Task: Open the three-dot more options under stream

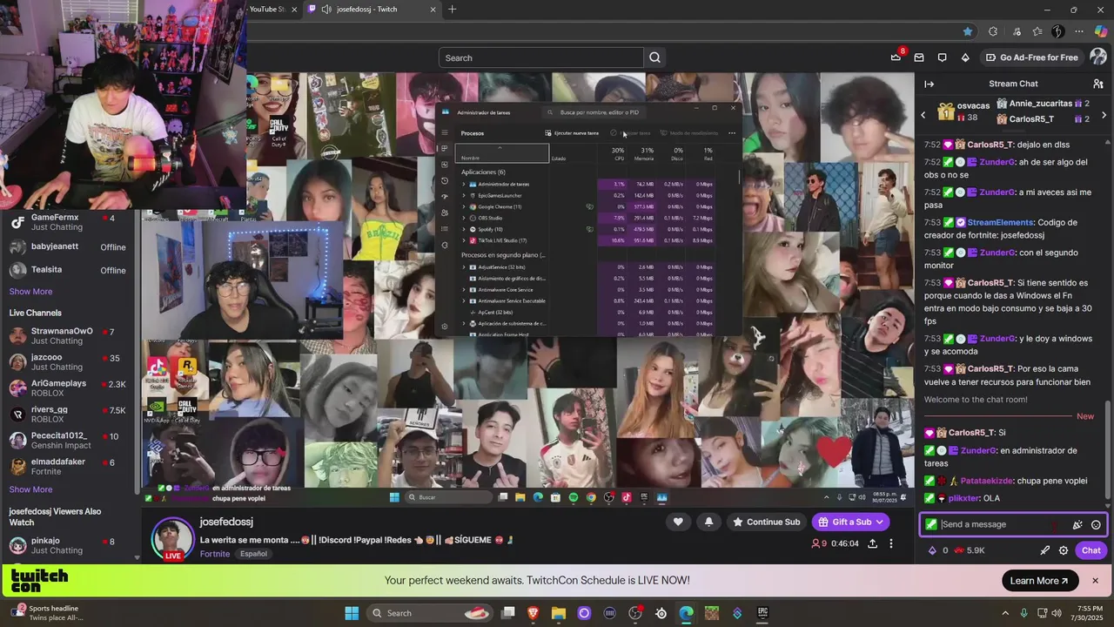Action: pos(890,543)
